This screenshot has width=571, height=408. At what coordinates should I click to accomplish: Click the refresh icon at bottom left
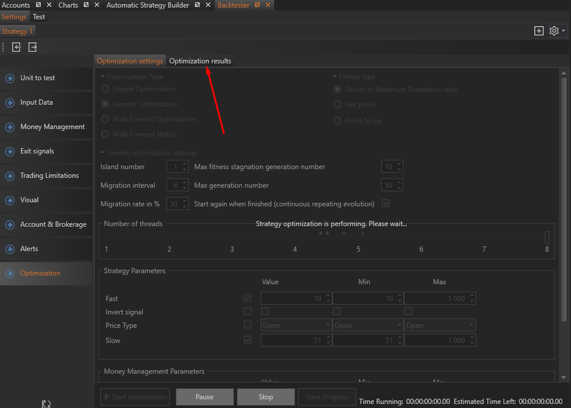(46, 403)
